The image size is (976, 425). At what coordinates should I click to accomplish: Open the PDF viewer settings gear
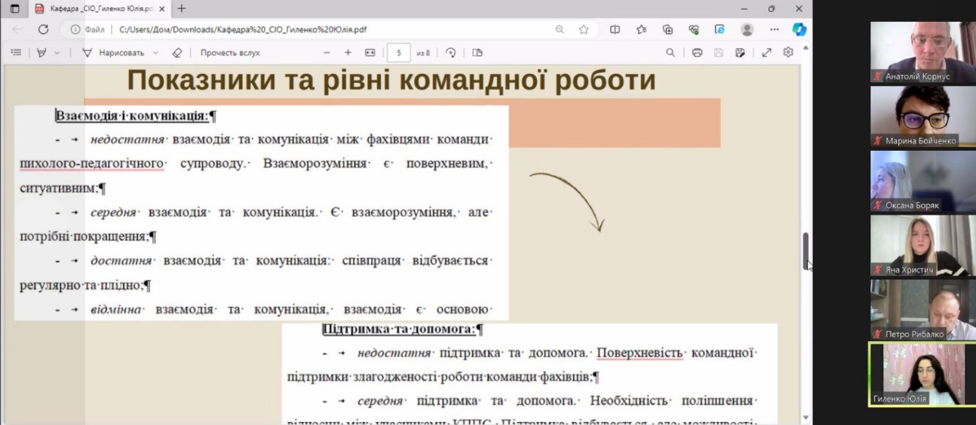788,53
